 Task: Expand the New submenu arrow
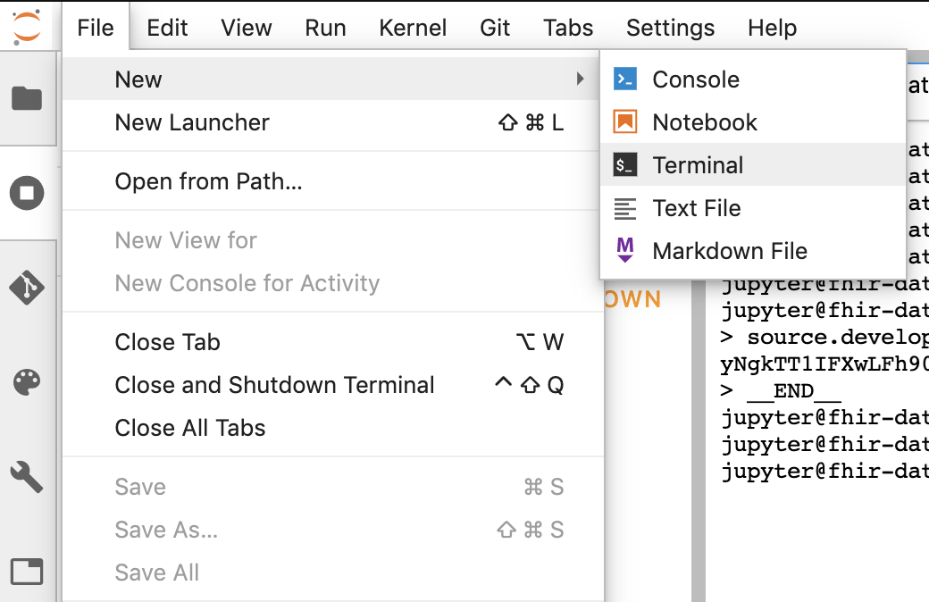pyautogui.click(x=581, y=79)
